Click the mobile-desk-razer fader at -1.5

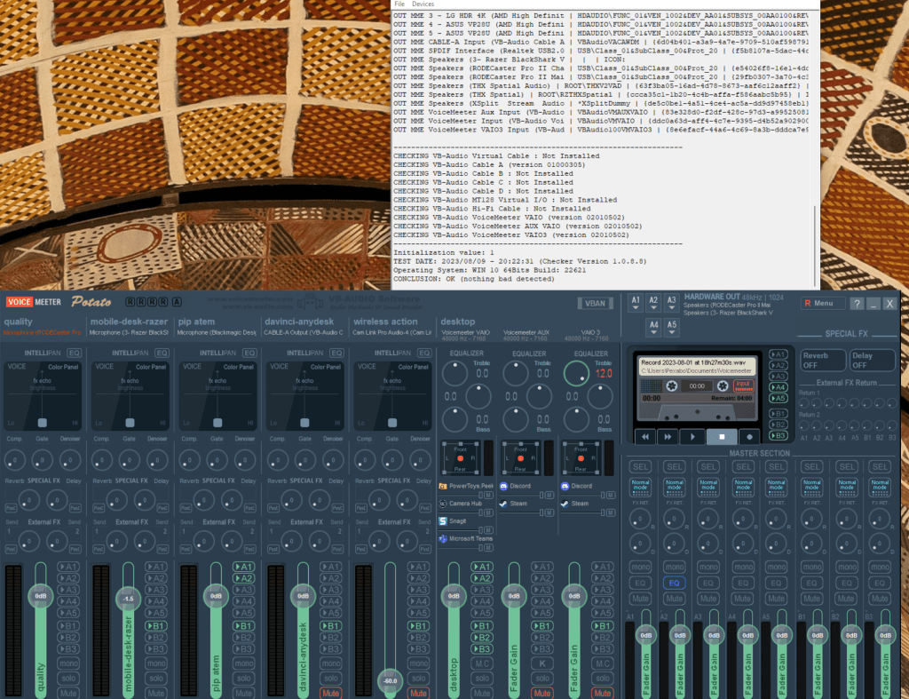coord(128,599)
